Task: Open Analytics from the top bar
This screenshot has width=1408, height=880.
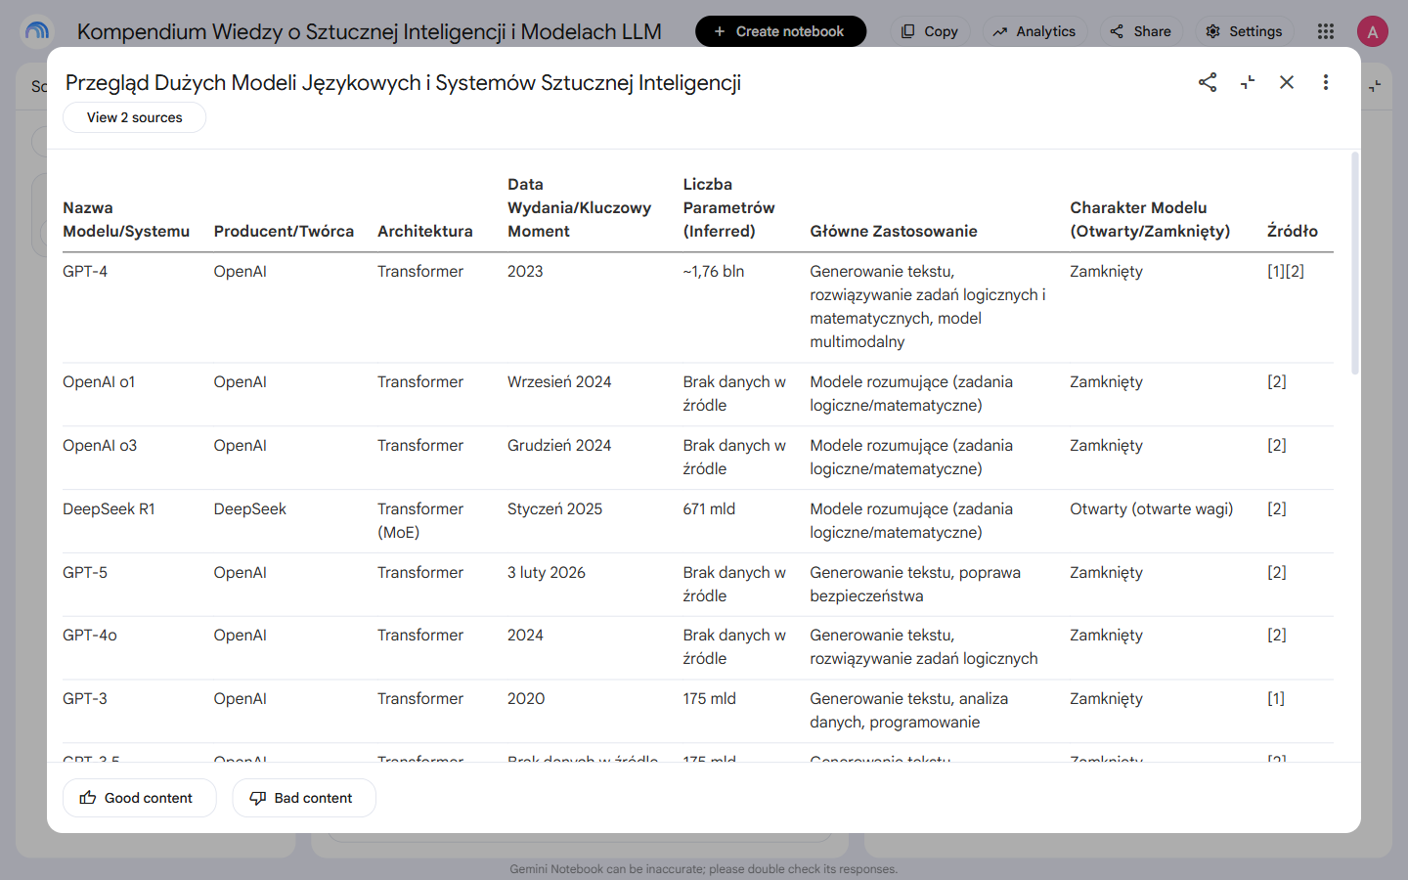Action: click(1034, 31)
